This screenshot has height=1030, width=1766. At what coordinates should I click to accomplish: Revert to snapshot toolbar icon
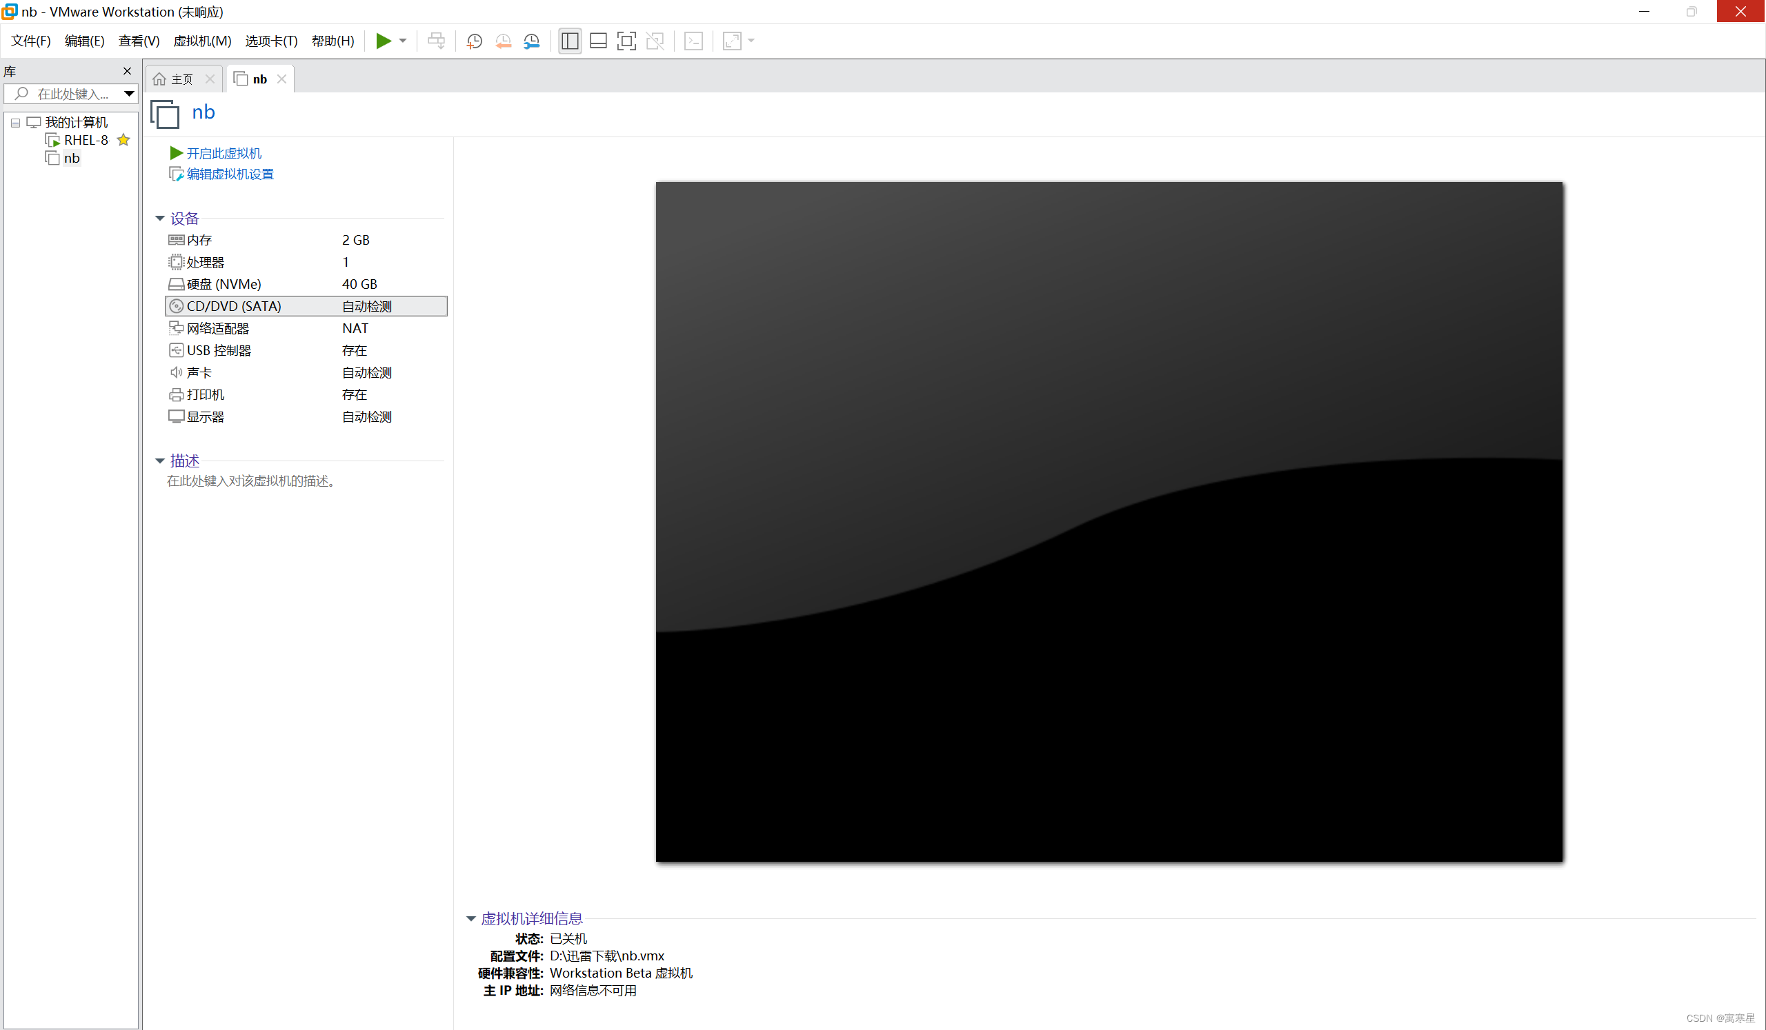coord(503,41)
